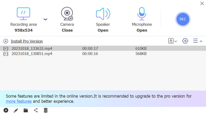Click the Recording area monitor icon
The width and height of the screenshot is (206, 114).
pyautogui.click(x=23, y=14)
